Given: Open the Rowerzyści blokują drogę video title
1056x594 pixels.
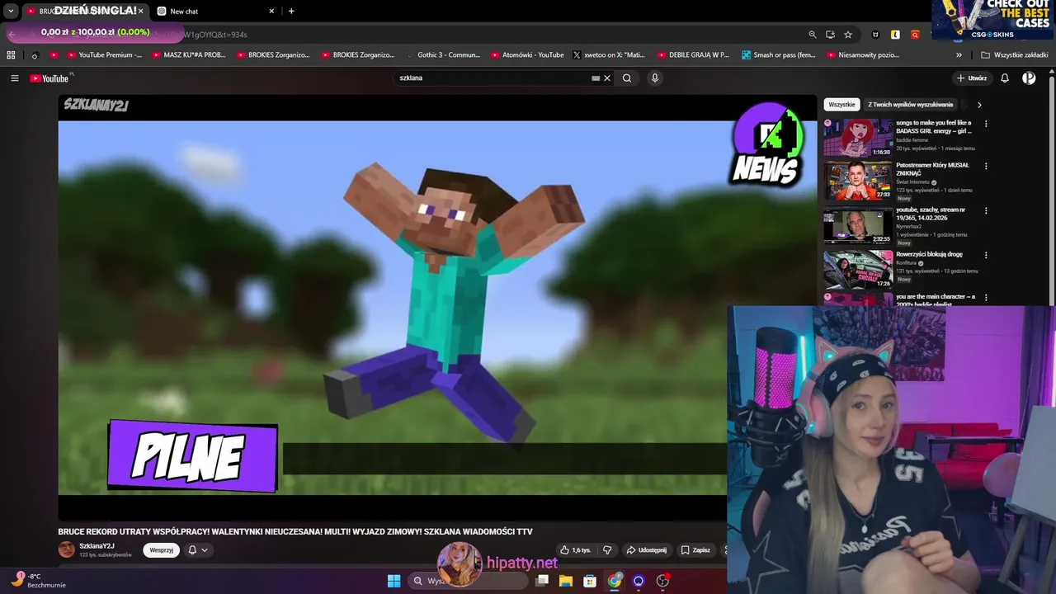Looking at the screenshot, I should pyautogui.click(x=929, y=254).
